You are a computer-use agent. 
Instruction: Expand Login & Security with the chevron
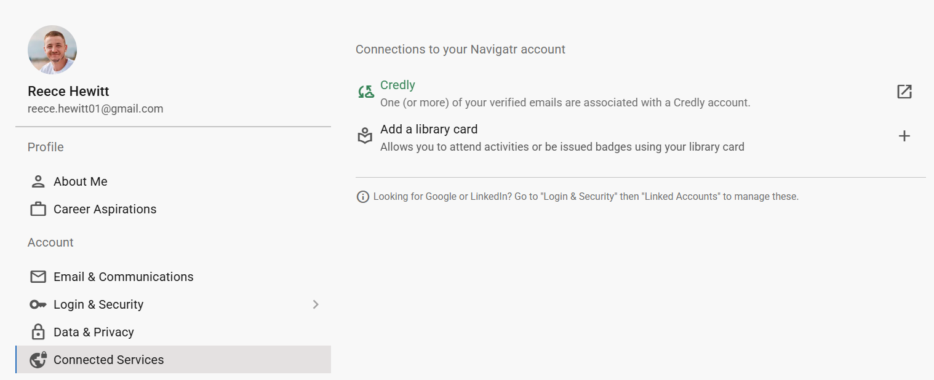[316, 304]
